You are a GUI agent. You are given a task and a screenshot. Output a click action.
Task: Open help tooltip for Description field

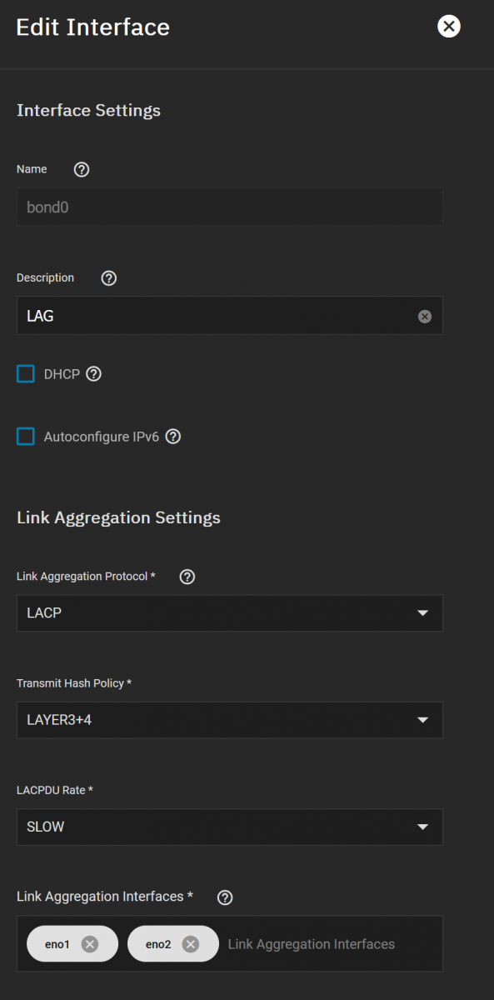tap(108, 278)
